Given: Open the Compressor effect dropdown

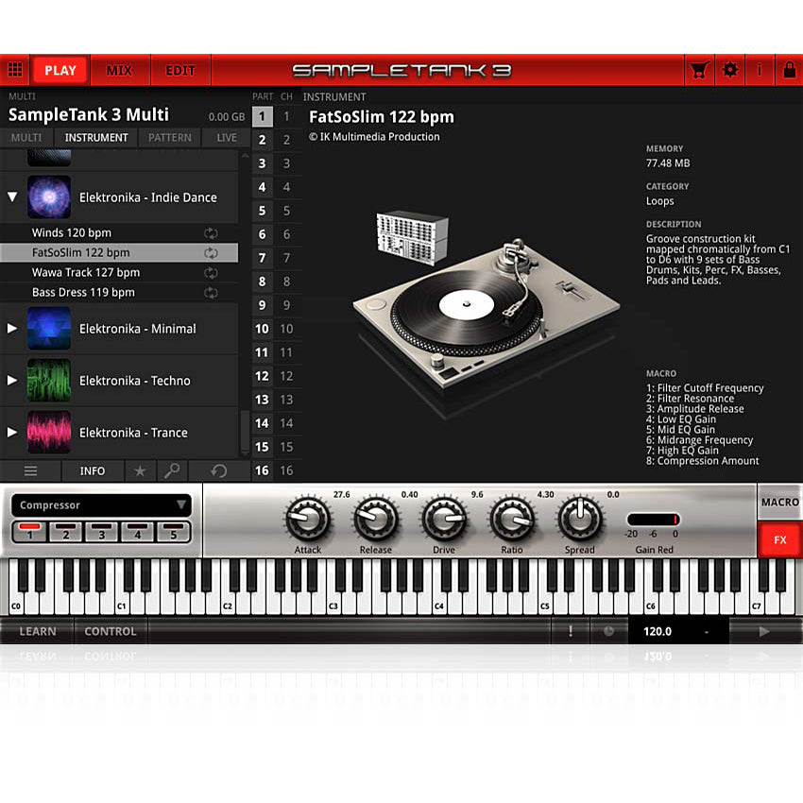Looking at the screenshot, I should 101,504.
